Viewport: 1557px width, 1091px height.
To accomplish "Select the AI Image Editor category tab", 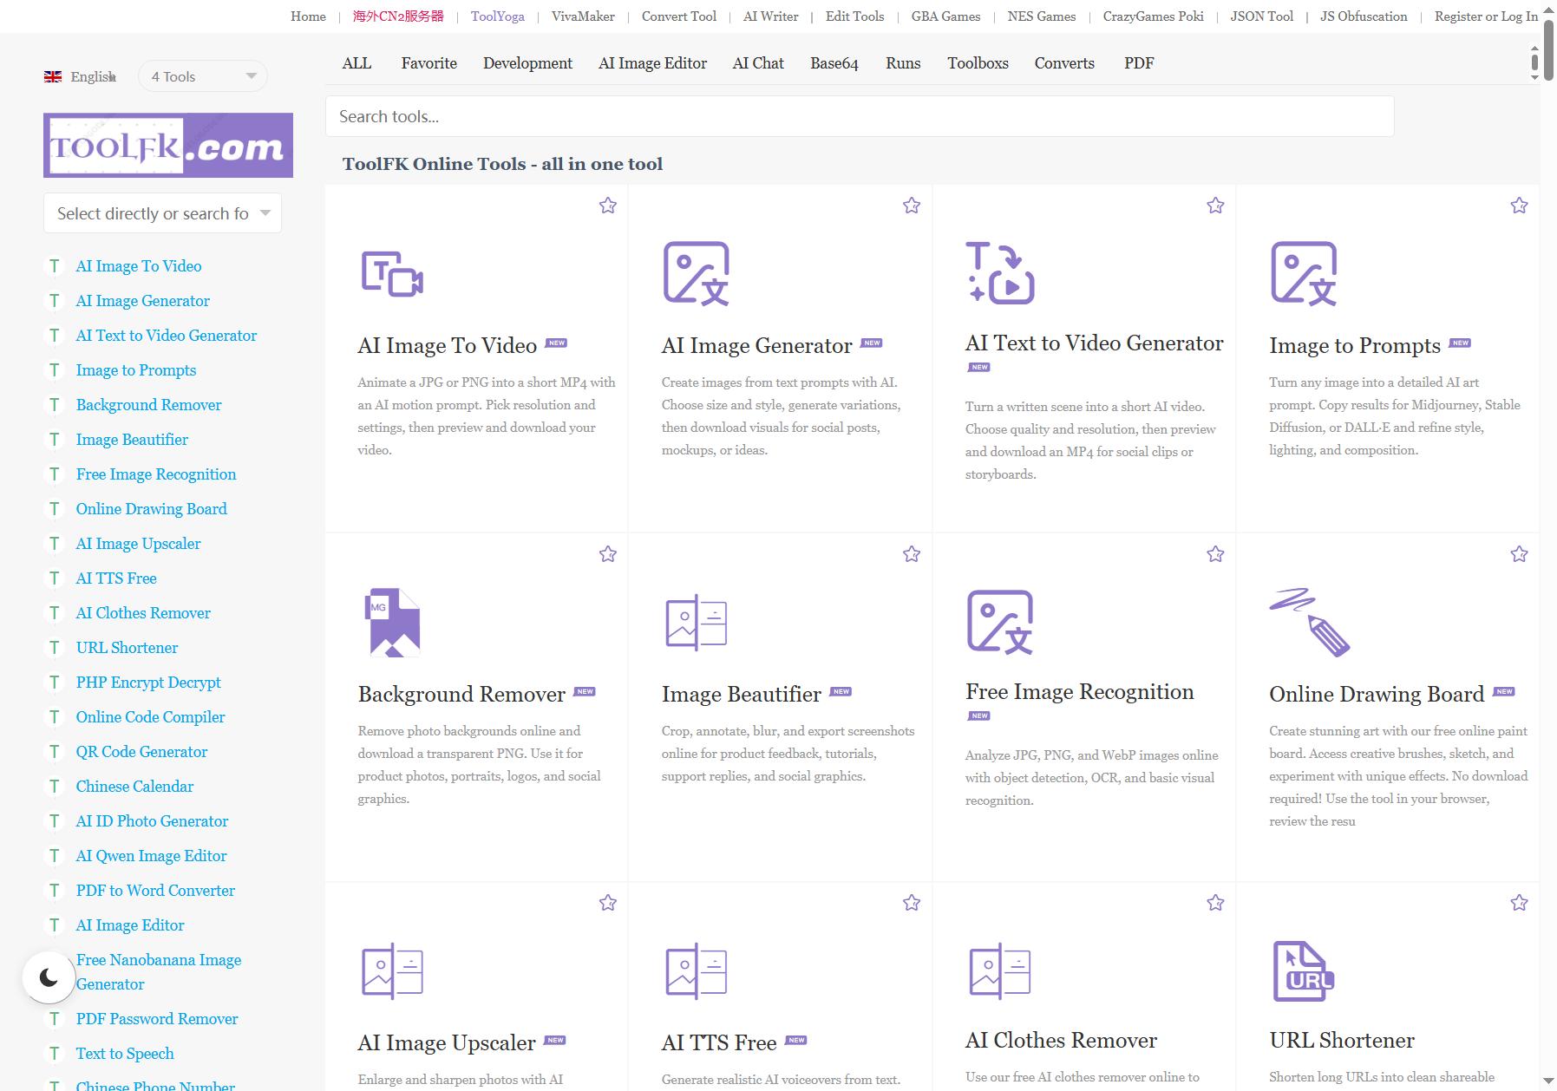I will (652, 63).
